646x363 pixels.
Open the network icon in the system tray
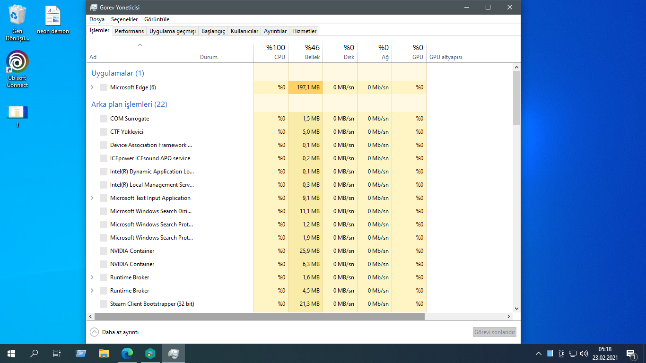coord(573,353)
